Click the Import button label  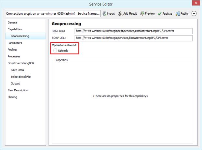click(111, 14)
